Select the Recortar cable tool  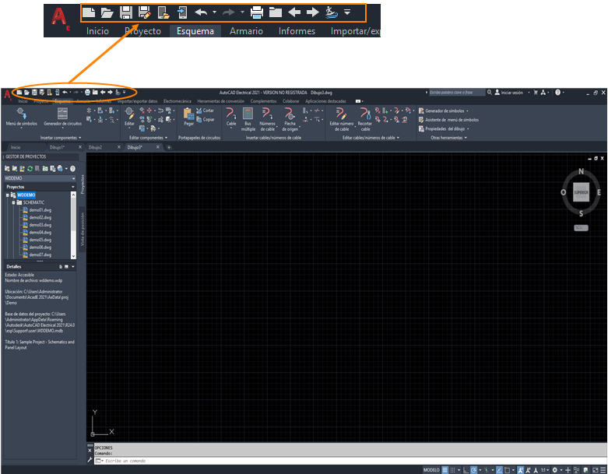pos(365,119)
